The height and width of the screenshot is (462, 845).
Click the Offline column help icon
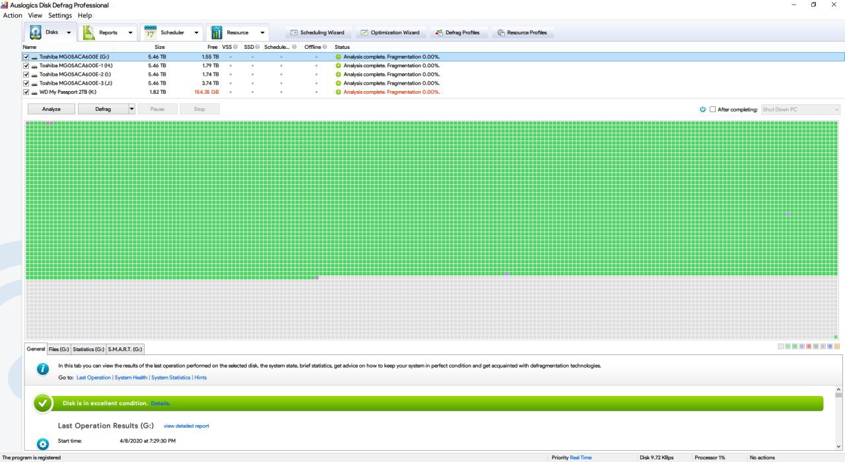click(325, 47)
